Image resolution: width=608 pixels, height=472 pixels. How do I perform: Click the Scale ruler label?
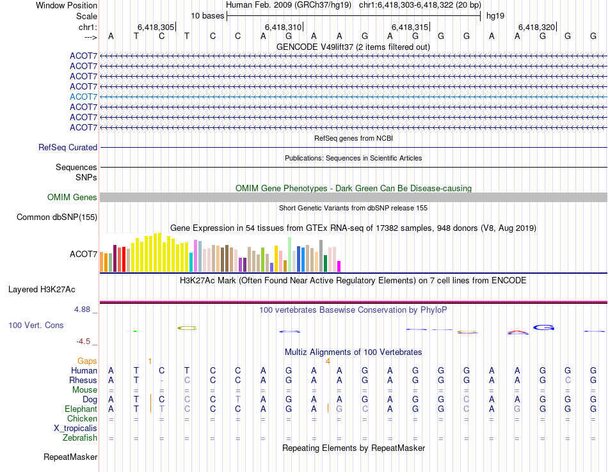(x=86, y=16)
